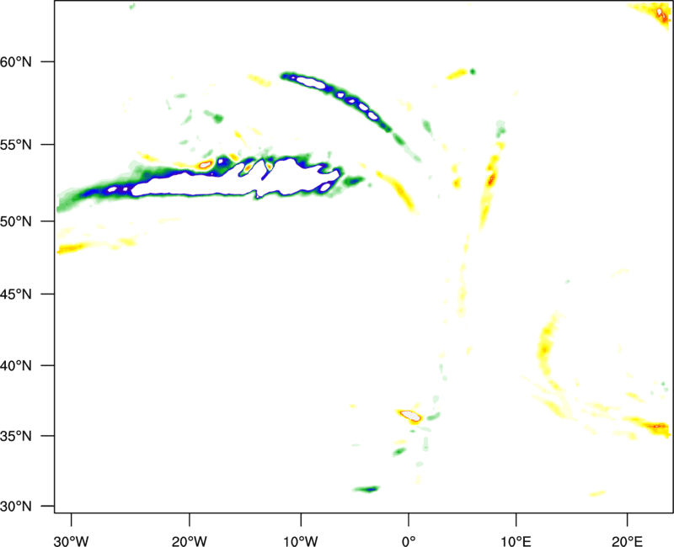The width and height of the screenshot is (674, 547).
Task: Click the 30°W longitude label
Action: tap(72, 541)
